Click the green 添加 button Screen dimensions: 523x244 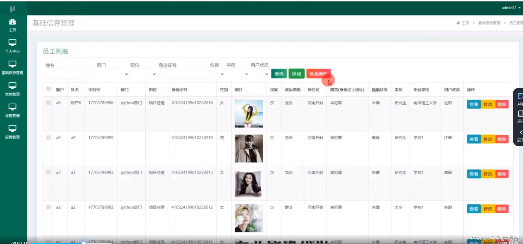click(297, 74)
